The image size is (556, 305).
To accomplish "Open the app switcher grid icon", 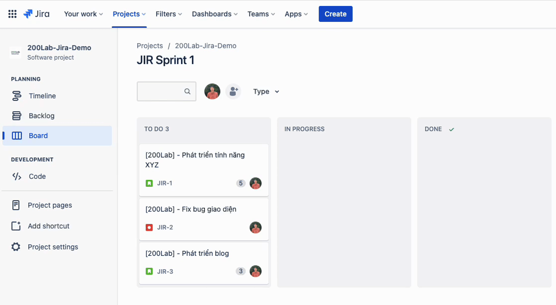I will pos(13,14).
